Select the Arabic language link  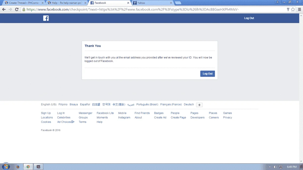pyautogui.click(x=131, y=105)
